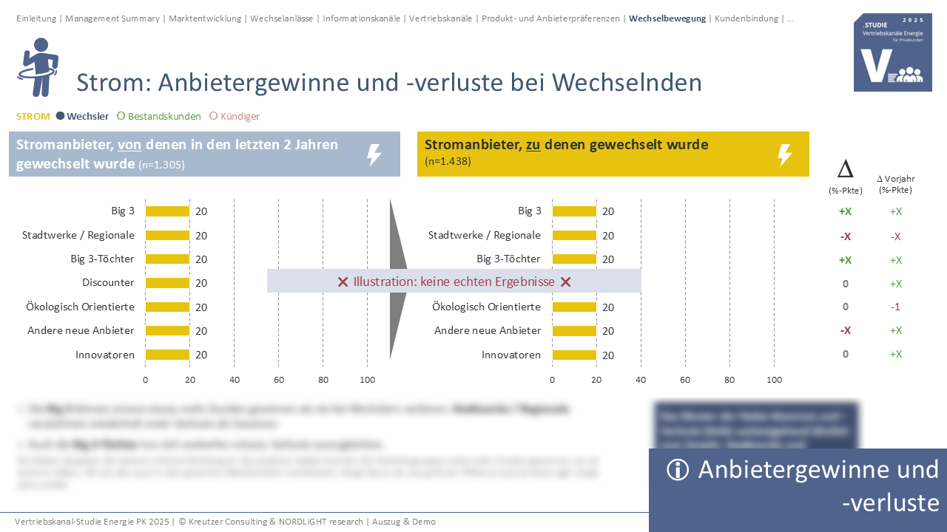Screen dimensions: 947x532
Task: Click the hula hoop person icon
Action: [x=37, y=67]
